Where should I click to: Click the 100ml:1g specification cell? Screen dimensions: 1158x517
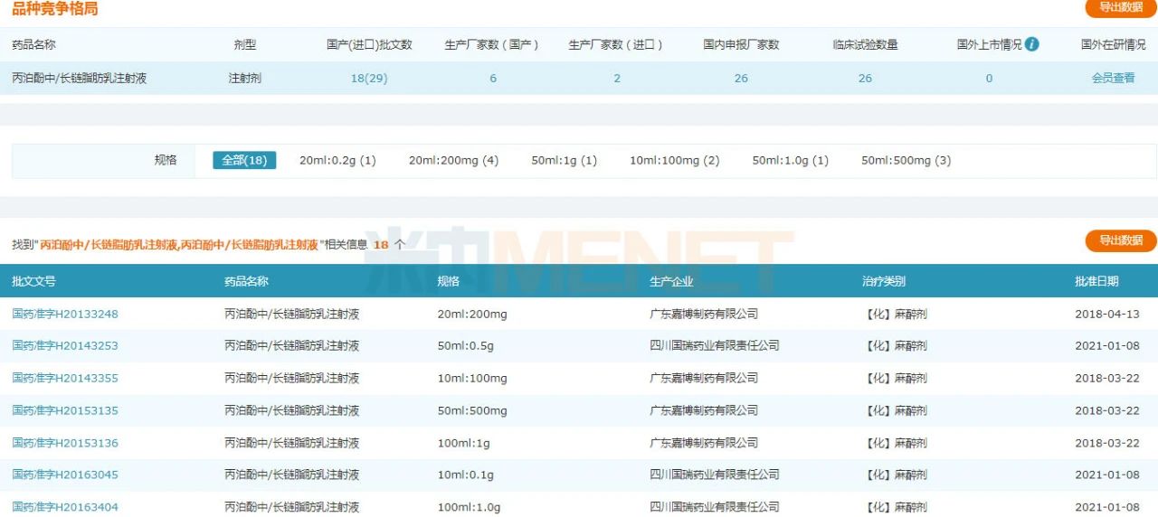click(464, 443)
